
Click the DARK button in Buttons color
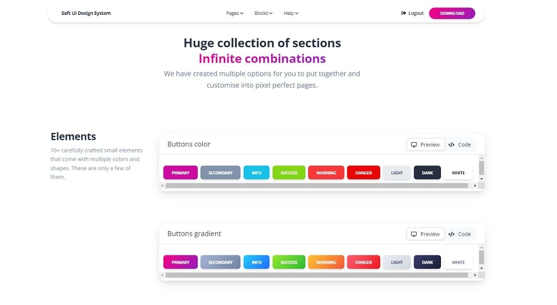(x=427, y=172)
